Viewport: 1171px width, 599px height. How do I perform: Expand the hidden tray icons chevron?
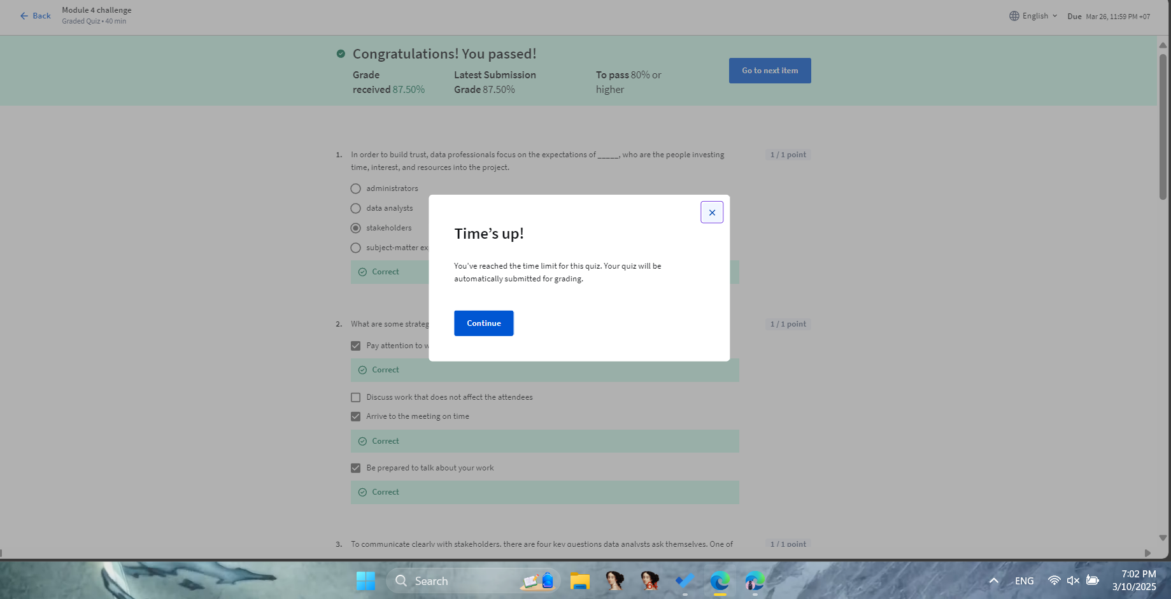point(993,581)
